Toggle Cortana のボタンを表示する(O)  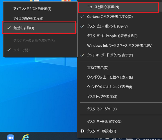point(120,17)
